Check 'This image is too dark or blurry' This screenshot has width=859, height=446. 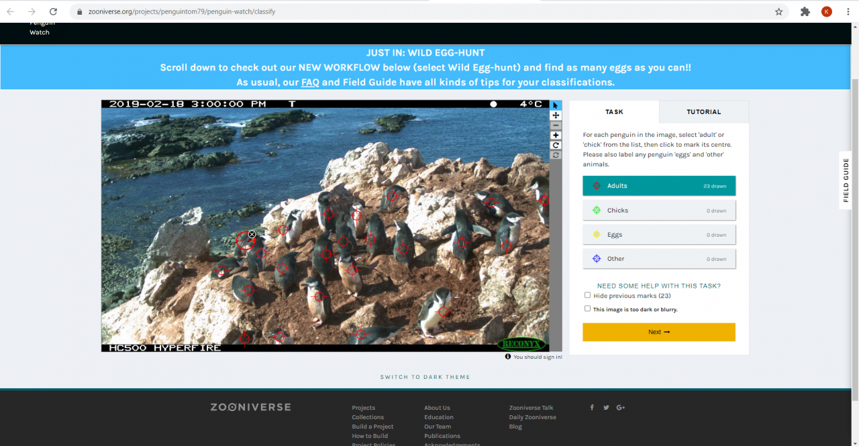(x=588, y=309)
